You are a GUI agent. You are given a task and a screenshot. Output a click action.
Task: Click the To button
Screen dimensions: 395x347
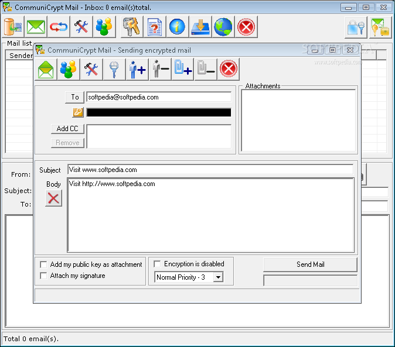click(x=74, y=97)
